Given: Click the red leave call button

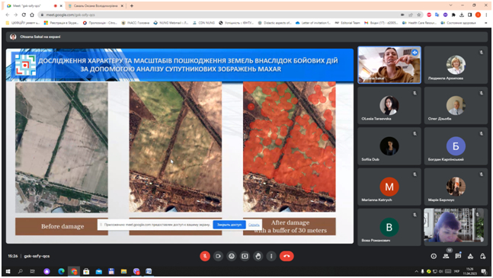Looking at the screenshot, I should pos(287,256).
